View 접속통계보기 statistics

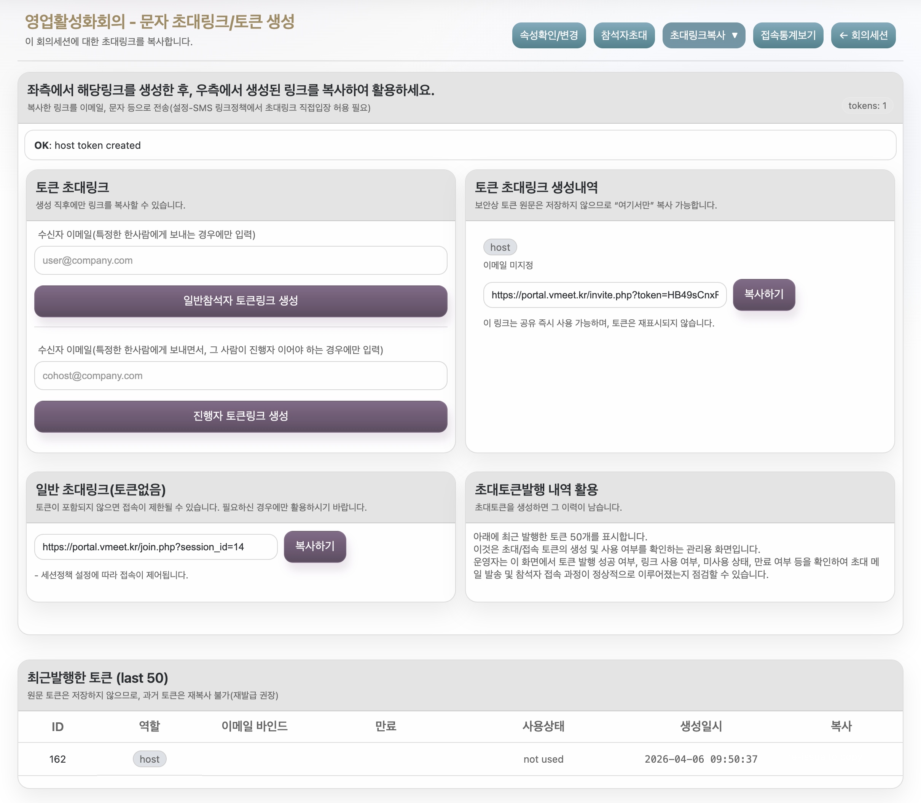pyautogui.click(x=787, y=35)
